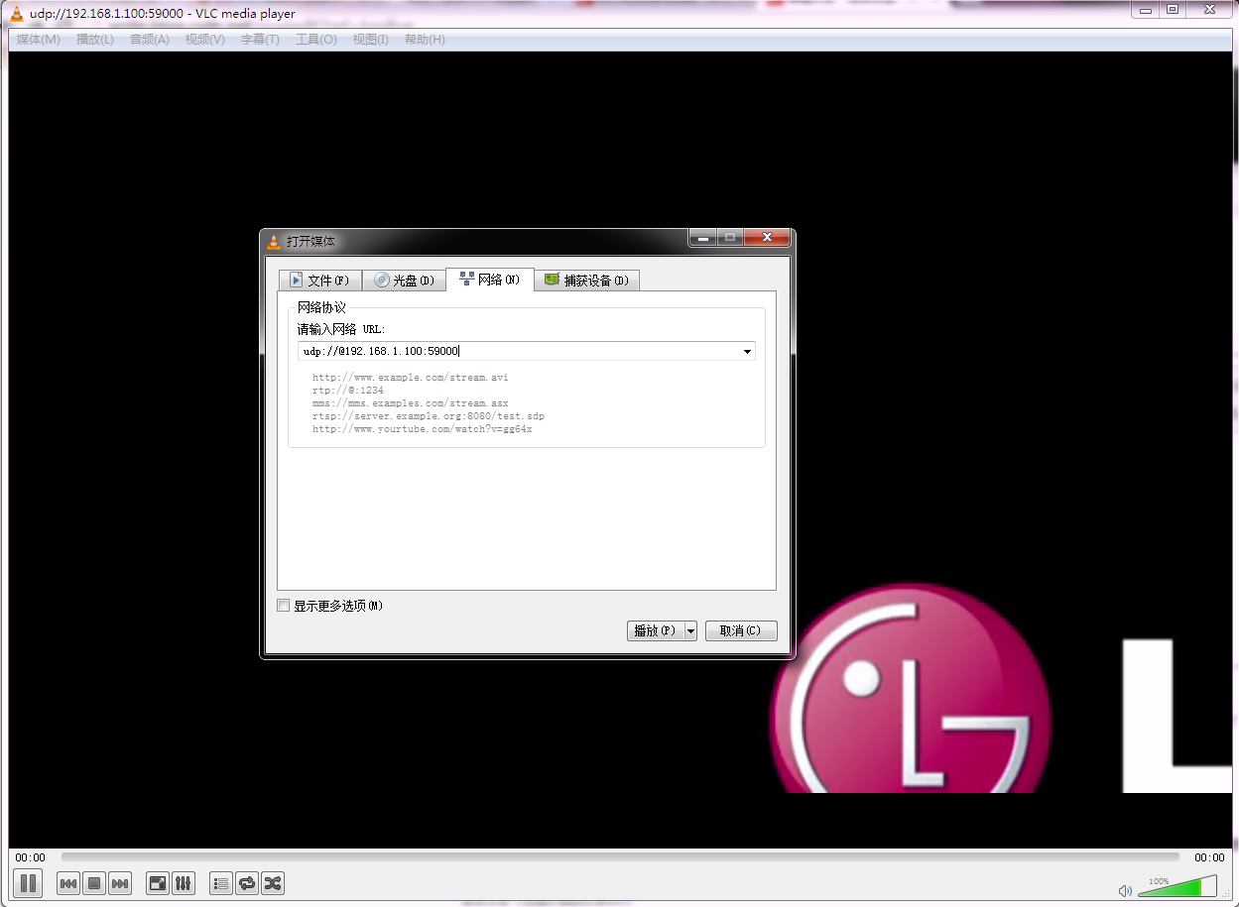
Task: Click the example youtube.com URL text
Action: coord(423,429)
